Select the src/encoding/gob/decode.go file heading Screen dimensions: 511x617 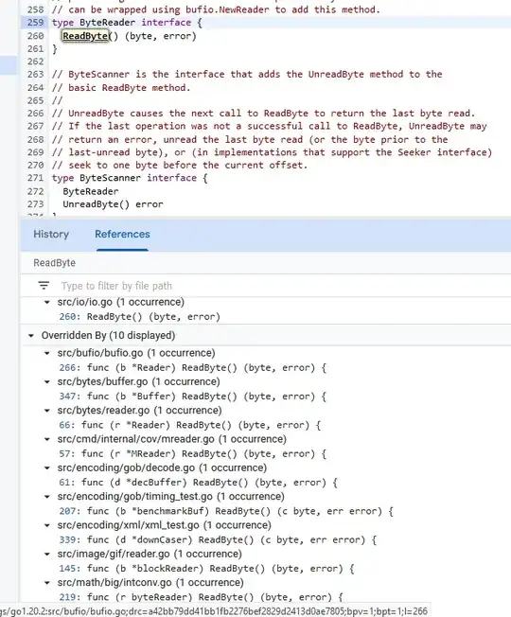pyautogui.click(x=162, y=467)
